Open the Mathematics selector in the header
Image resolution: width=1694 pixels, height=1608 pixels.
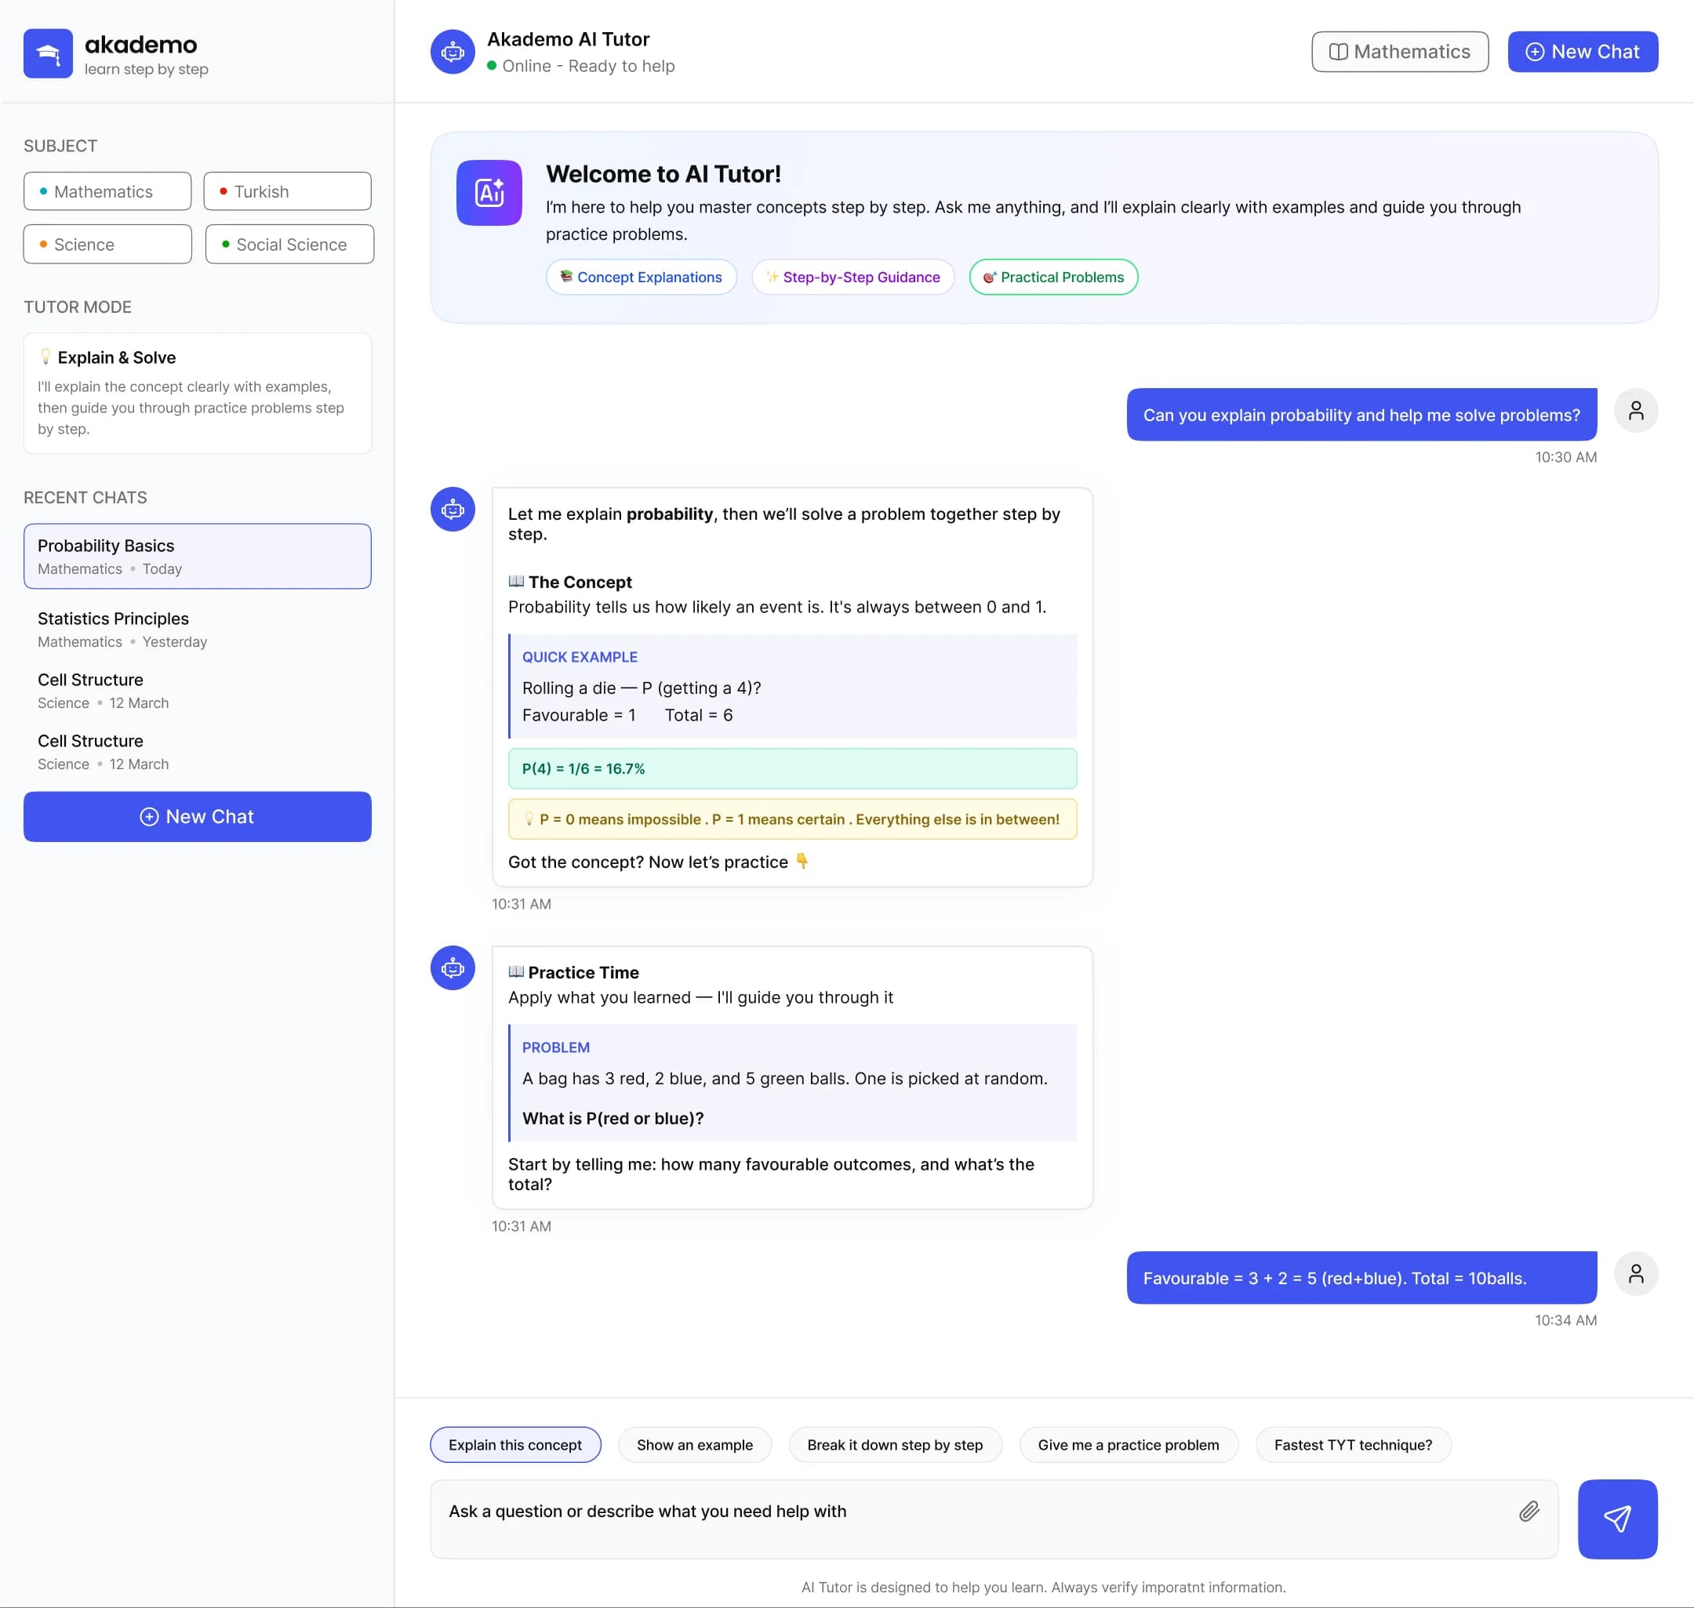[x=1399, y=53]
